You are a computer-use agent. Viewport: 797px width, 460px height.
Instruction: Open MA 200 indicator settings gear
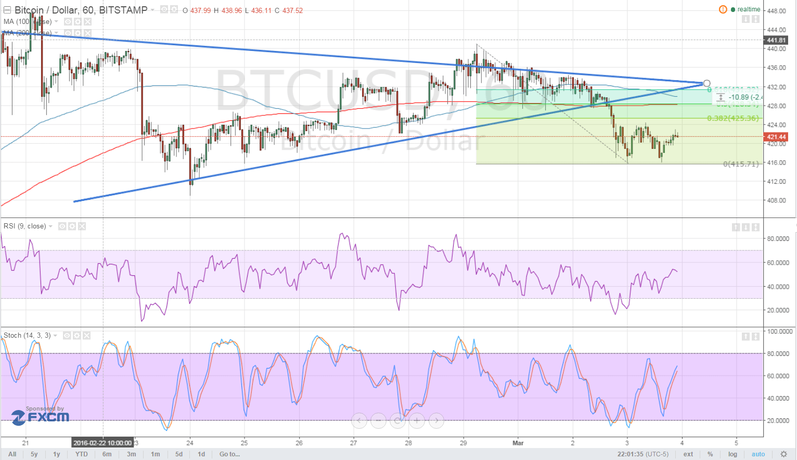click(x=78, y=33)
